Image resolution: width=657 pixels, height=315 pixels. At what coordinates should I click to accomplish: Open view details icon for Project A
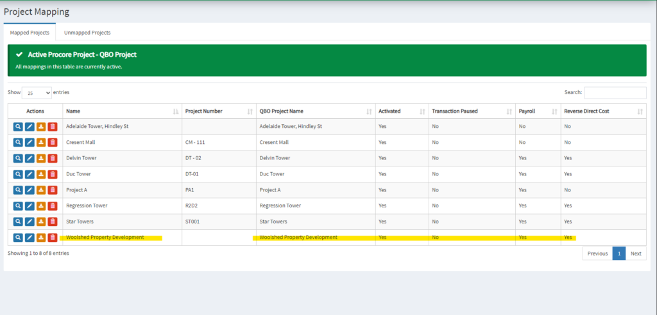[x=18, y=190]
